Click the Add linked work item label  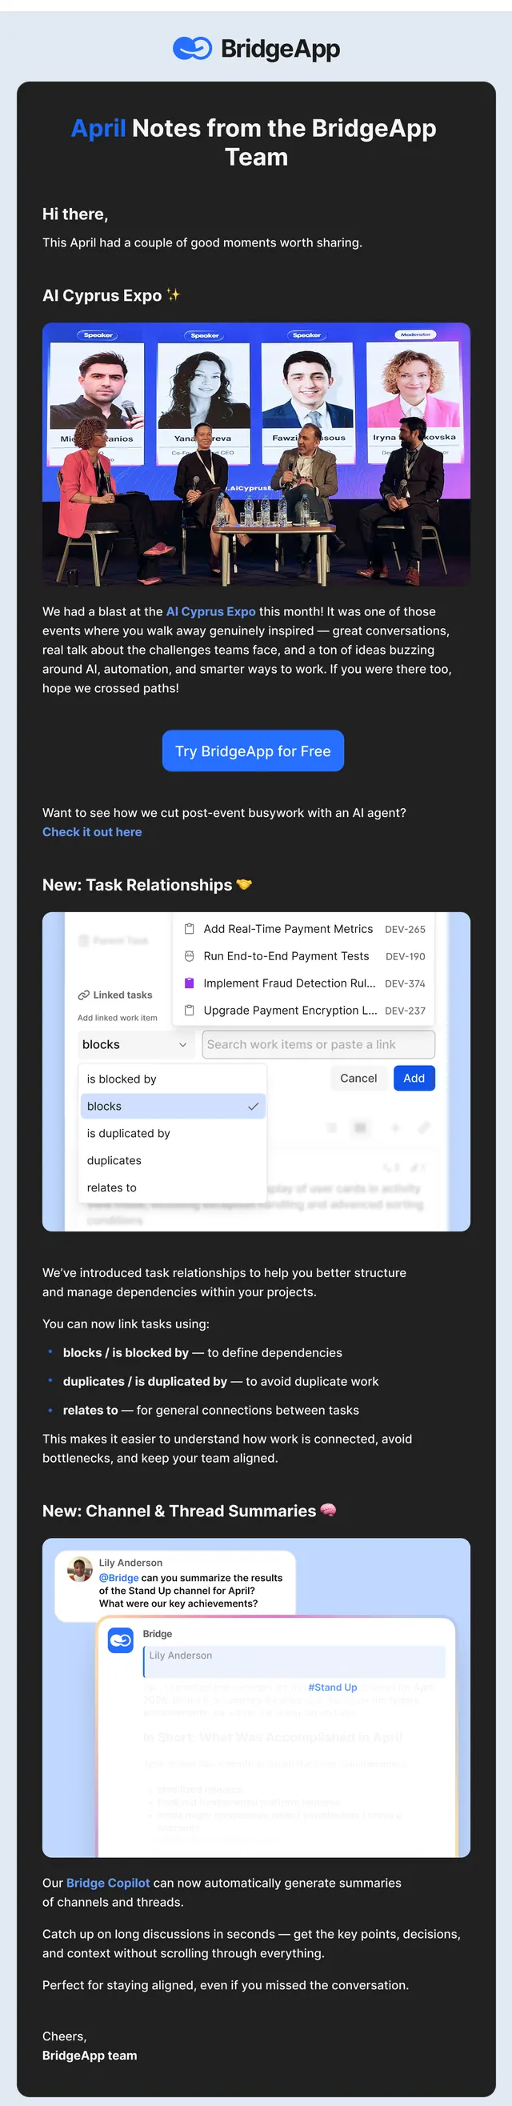pos(117,1018)
